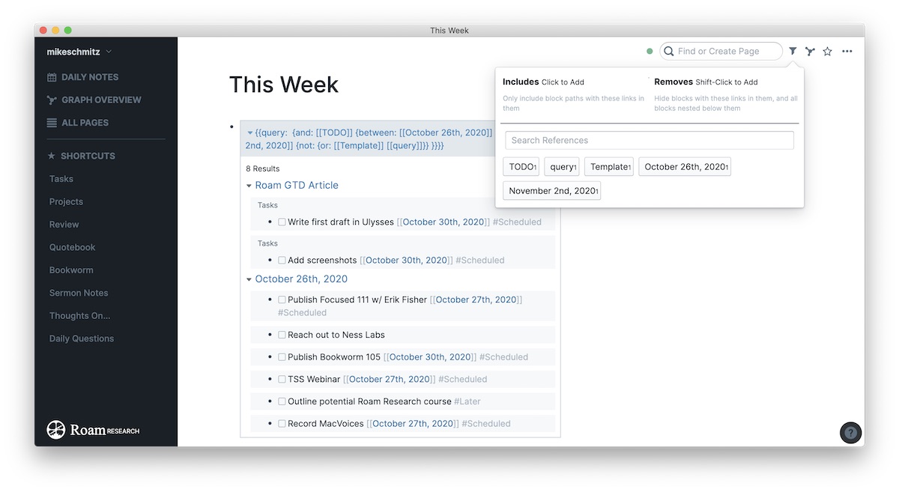Click the All Pages list icon

click(x=52, y=123)
